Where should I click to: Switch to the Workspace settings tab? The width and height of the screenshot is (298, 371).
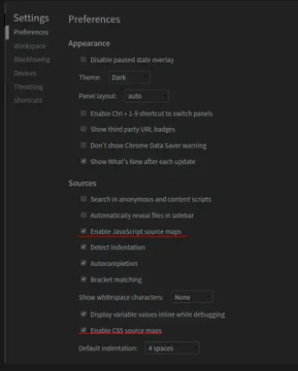30,46
